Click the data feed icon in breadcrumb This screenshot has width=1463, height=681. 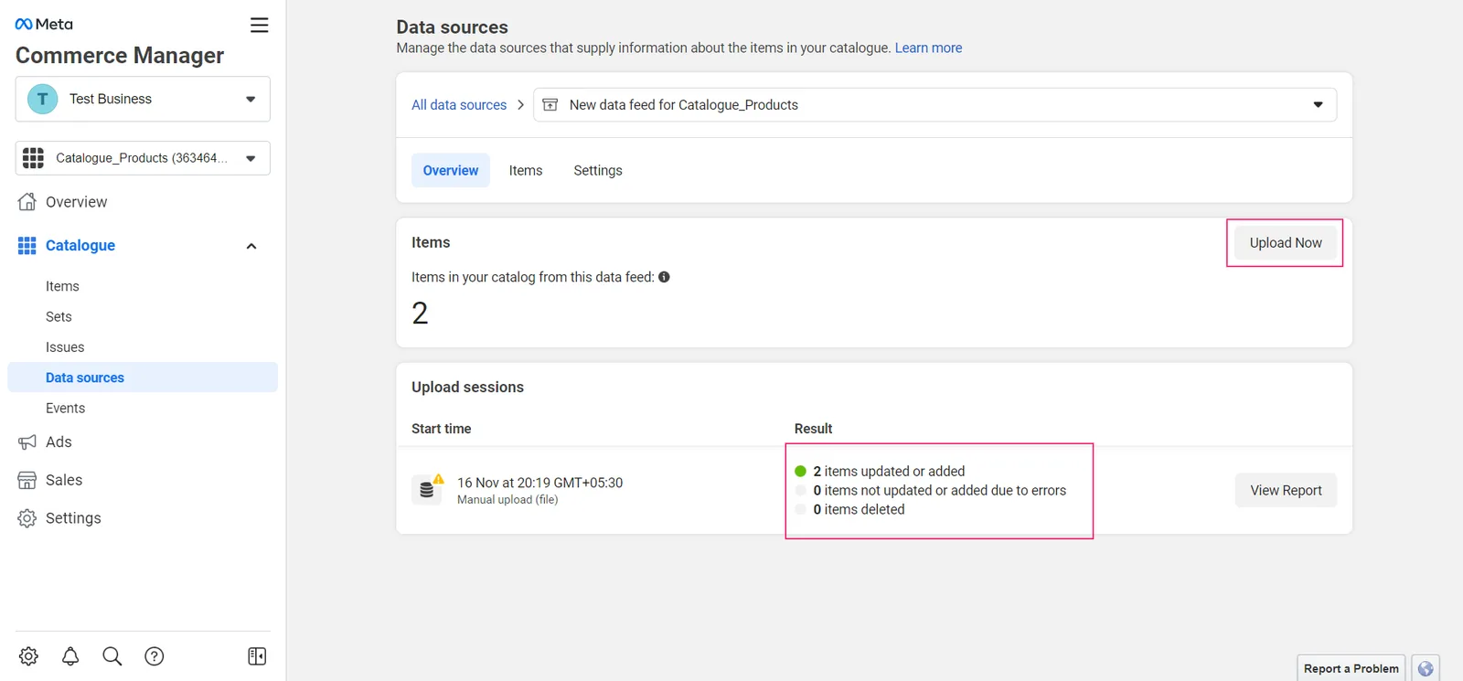tap(550, 105)
